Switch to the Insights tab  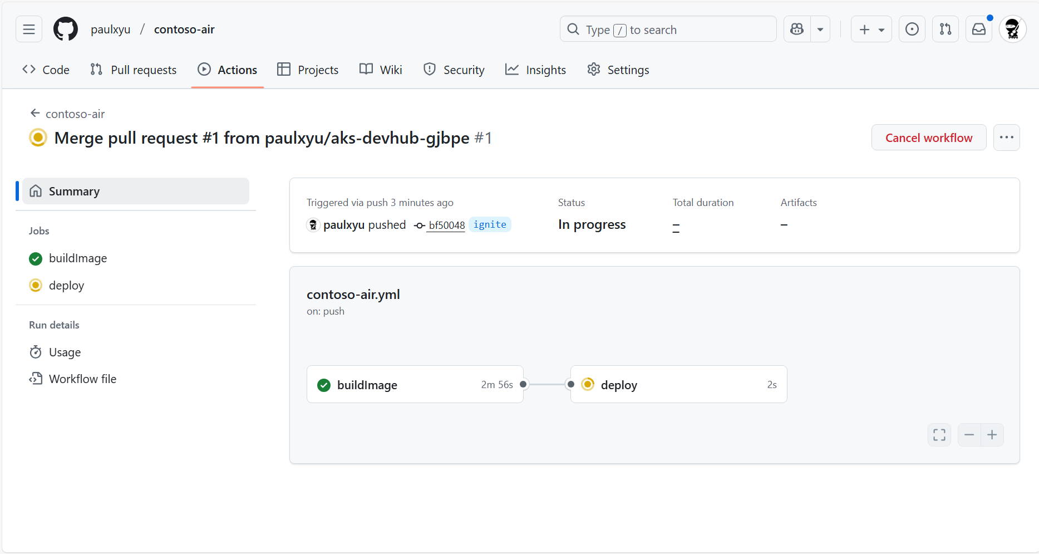tap(535, 70)
